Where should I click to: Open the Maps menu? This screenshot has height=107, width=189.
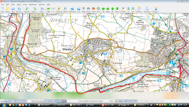[19, 4]
